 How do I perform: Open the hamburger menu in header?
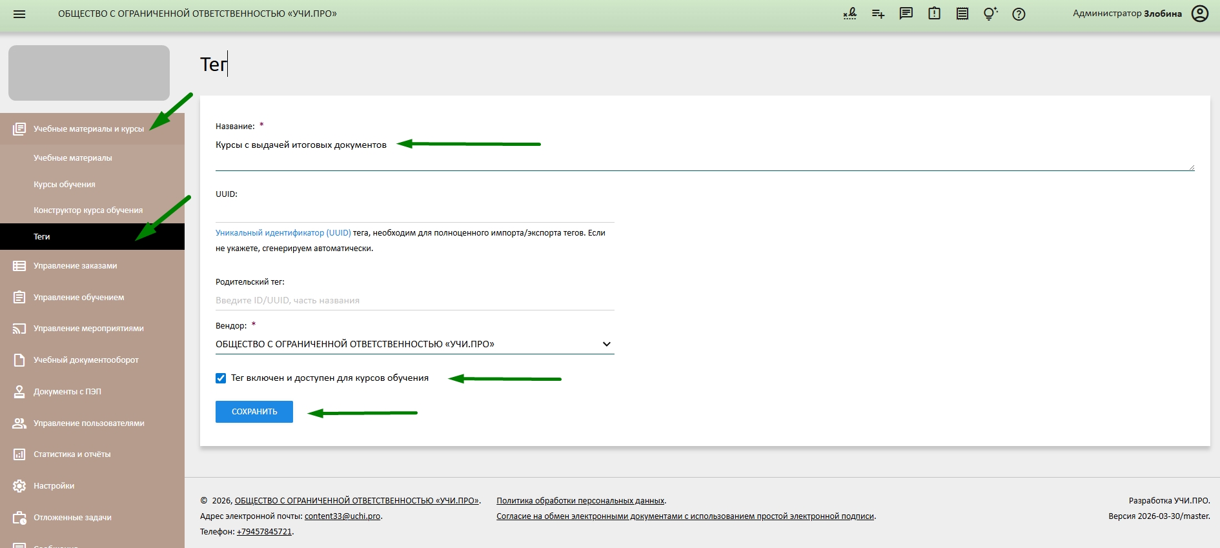(x=19, y=14)
